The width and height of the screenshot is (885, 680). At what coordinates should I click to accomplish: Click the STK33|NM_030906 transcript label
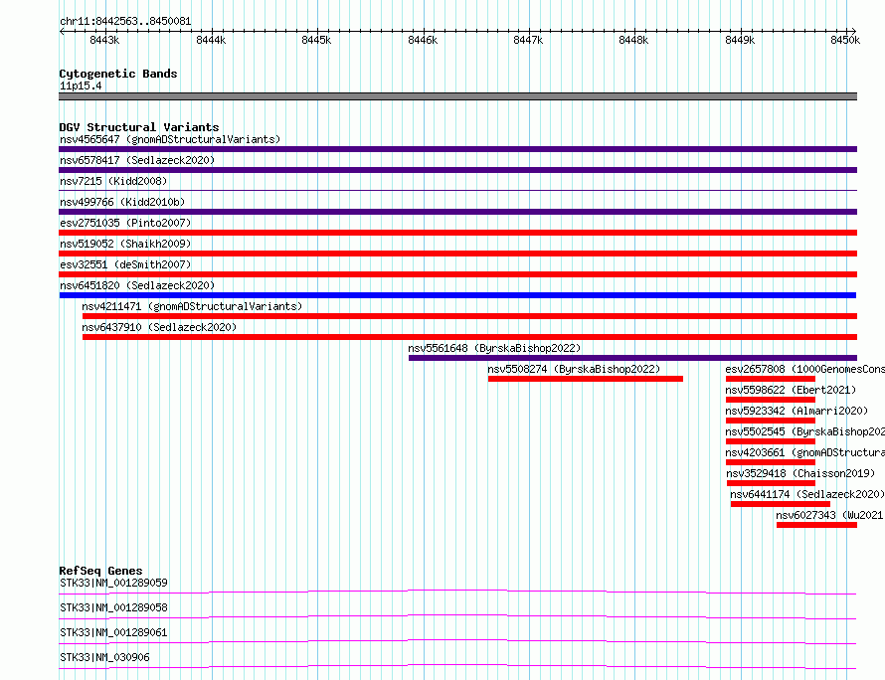pos(104,657)
